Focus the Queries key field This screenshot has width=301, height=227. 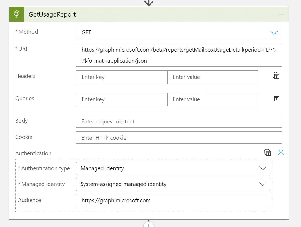click(122, 99)
